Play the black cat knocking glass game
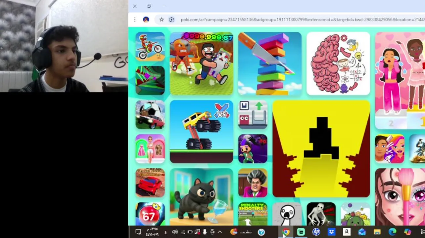425x238 pixels. [201, 197]
